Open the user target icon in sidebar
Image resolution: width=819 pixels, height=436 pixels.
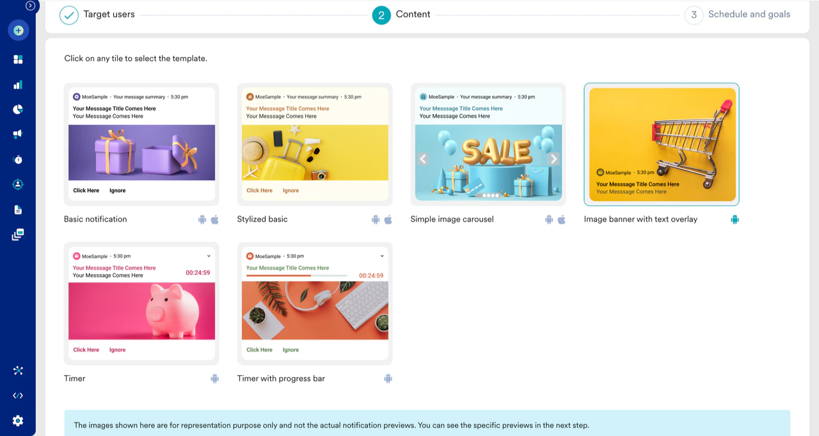18,184
